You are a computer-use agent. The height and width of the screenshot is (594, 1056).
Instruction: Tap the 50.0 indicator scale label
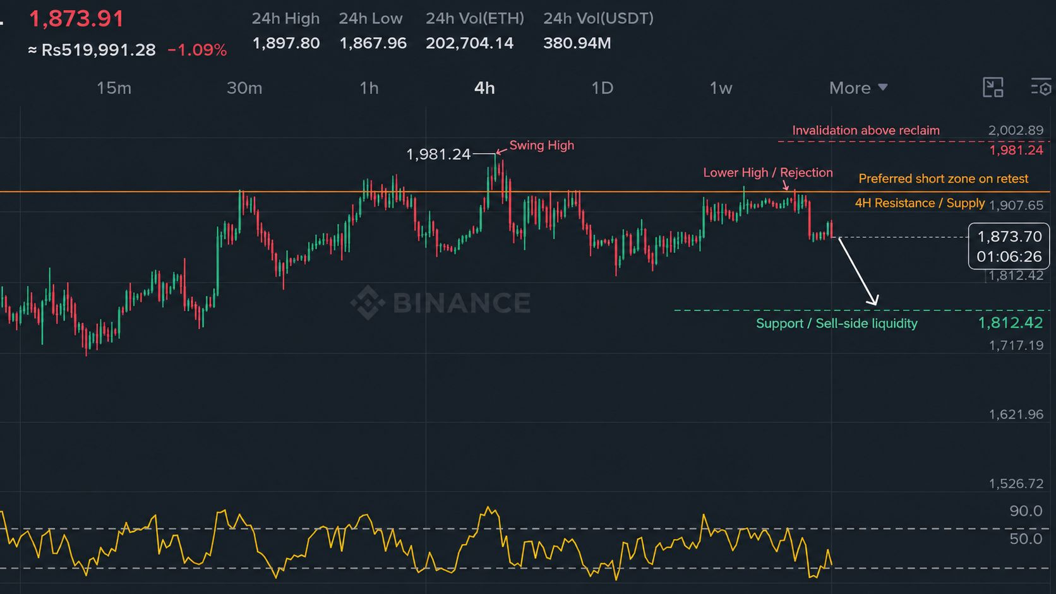pos(1026,538)
